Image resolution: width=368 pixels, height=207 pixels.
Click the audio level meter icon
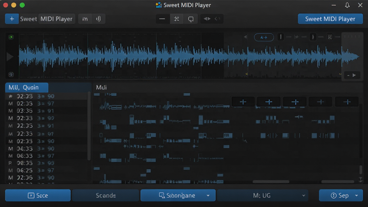point(98,19)
